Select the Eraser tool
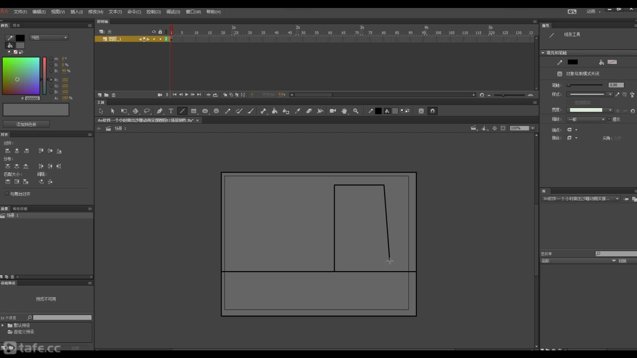 tap(309, 111)
